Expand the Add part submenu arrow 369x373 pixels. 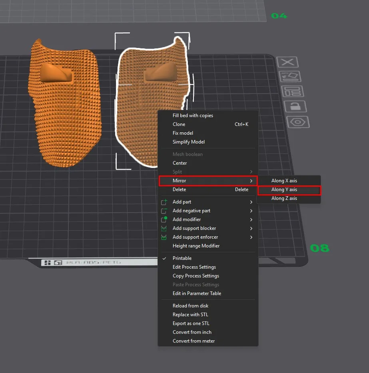pyautogui.click(x=251, y=202)
